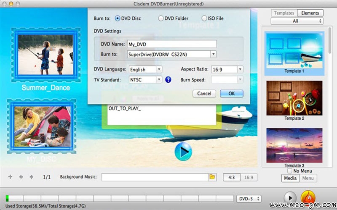This screenshot has height=210, width=337.
Task: Enable the No Menu checkbox
Action: [290, 171]
